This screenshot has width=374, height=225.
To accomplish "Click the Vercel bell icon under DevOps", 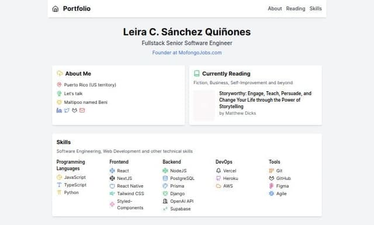I will click(x=218, y=171).
